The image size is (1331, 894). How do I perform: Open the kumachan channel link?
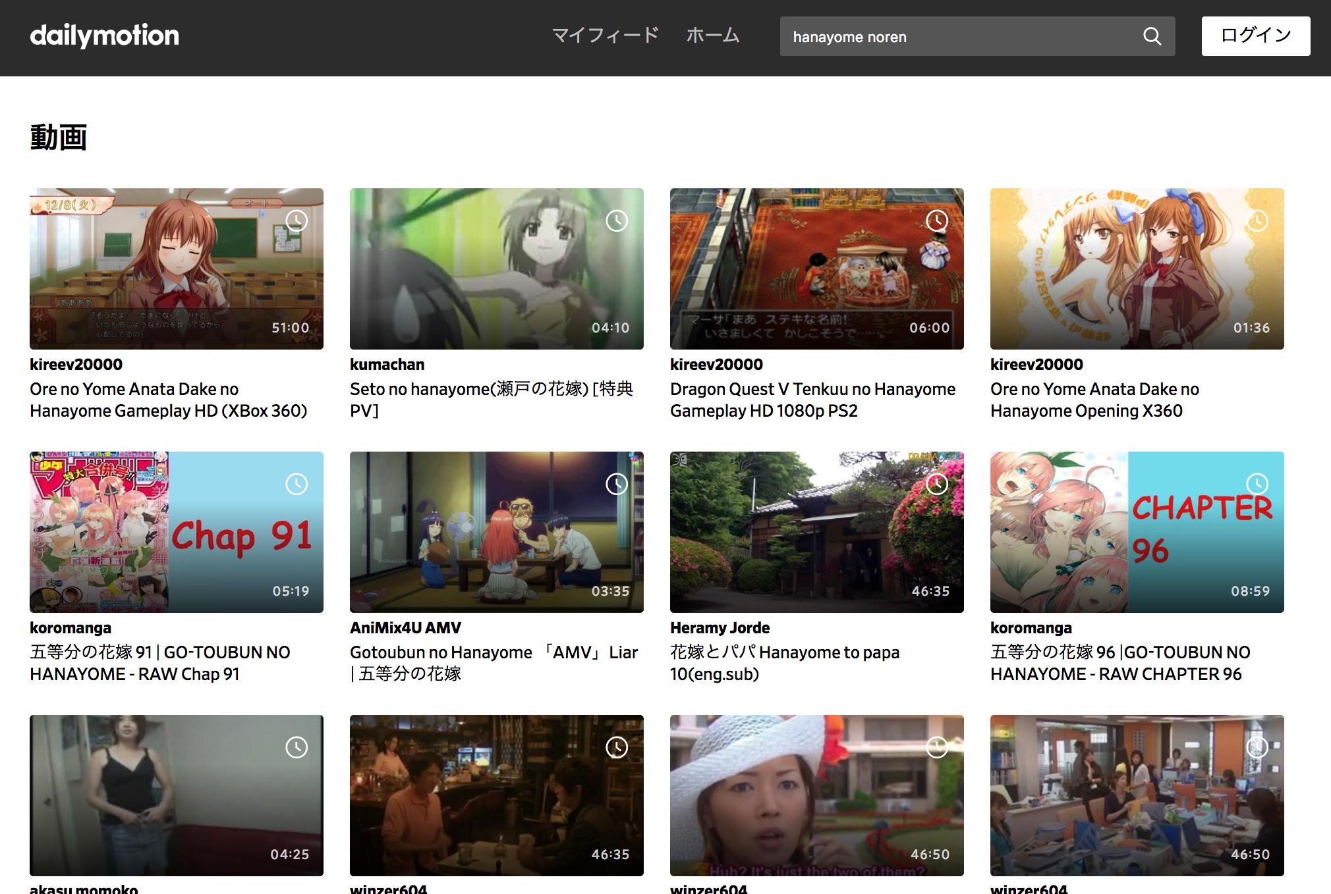pos(387,365)
